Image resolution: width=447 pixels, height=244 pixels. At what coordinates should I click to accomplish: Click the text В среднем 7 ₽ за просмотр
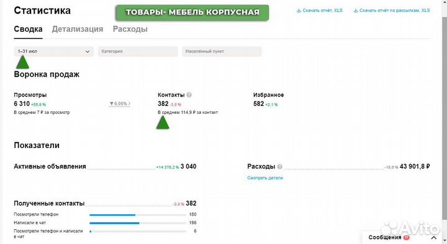click(42, 113)
